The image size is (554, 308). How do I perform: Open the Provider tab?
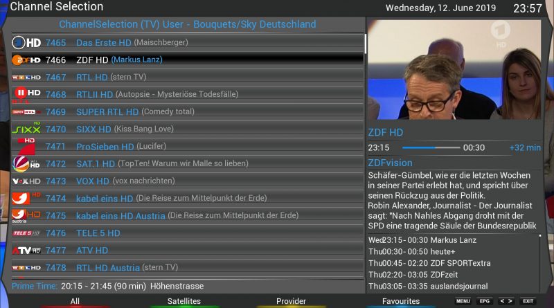291,301
